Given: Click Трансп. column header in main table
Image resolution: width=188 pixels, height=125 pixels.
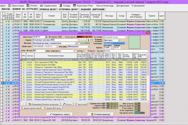Looking at the screenshot, I should click(x=152, y=16).
